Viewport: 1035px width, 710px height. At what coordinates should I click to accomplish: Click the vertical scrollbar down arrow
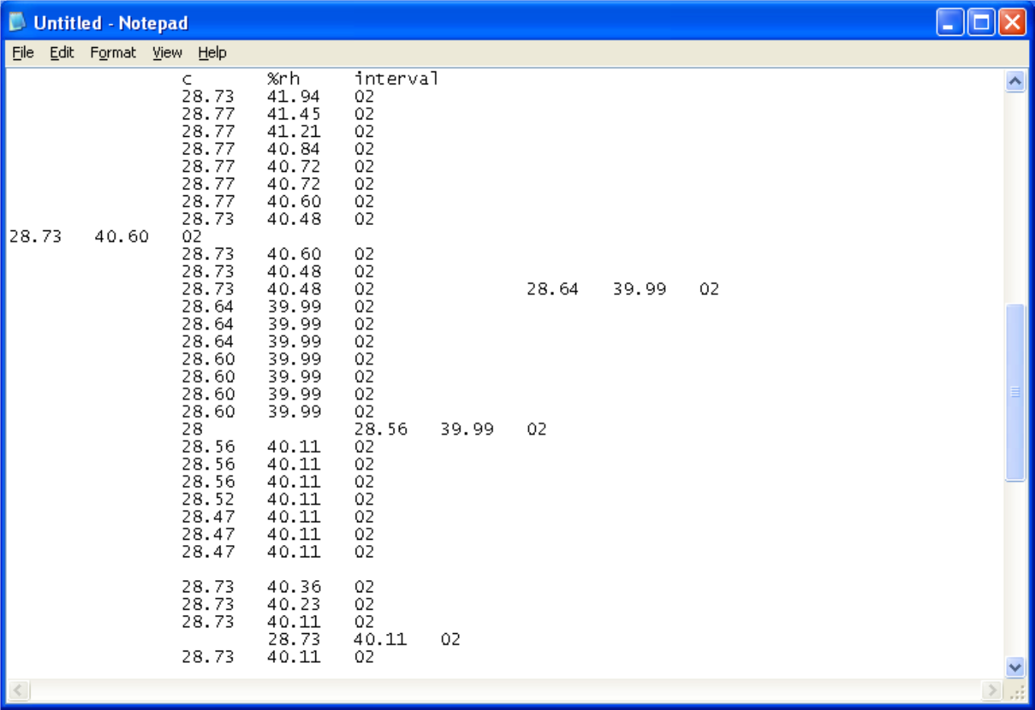coord(1017,665)
